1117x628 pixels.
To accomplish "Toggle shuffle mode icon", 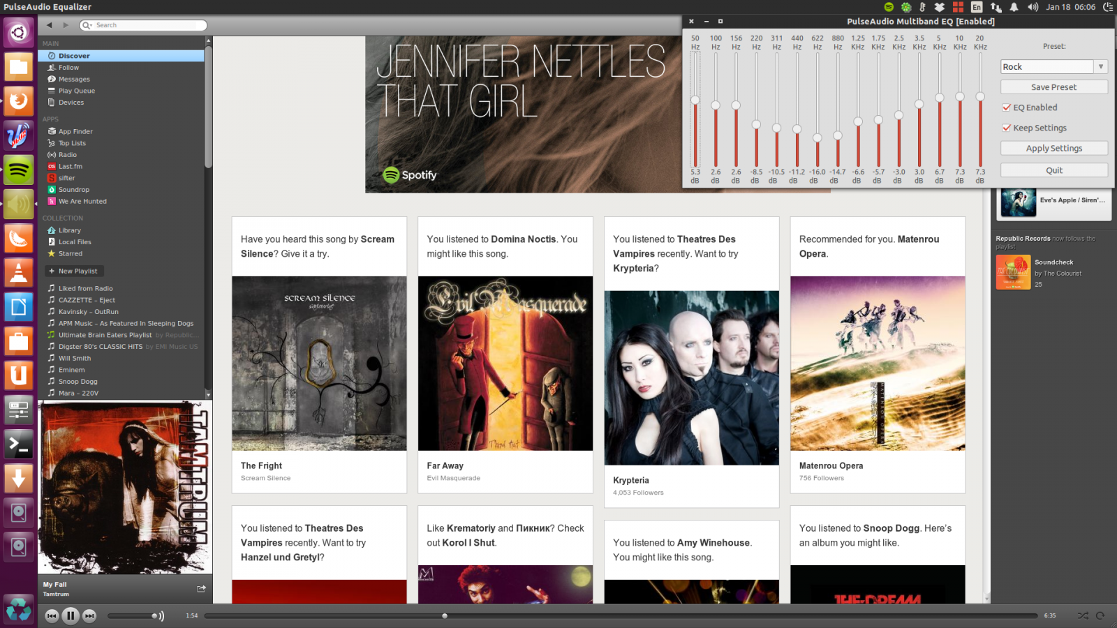I will pyautogui.click(x=1082, y=615).
